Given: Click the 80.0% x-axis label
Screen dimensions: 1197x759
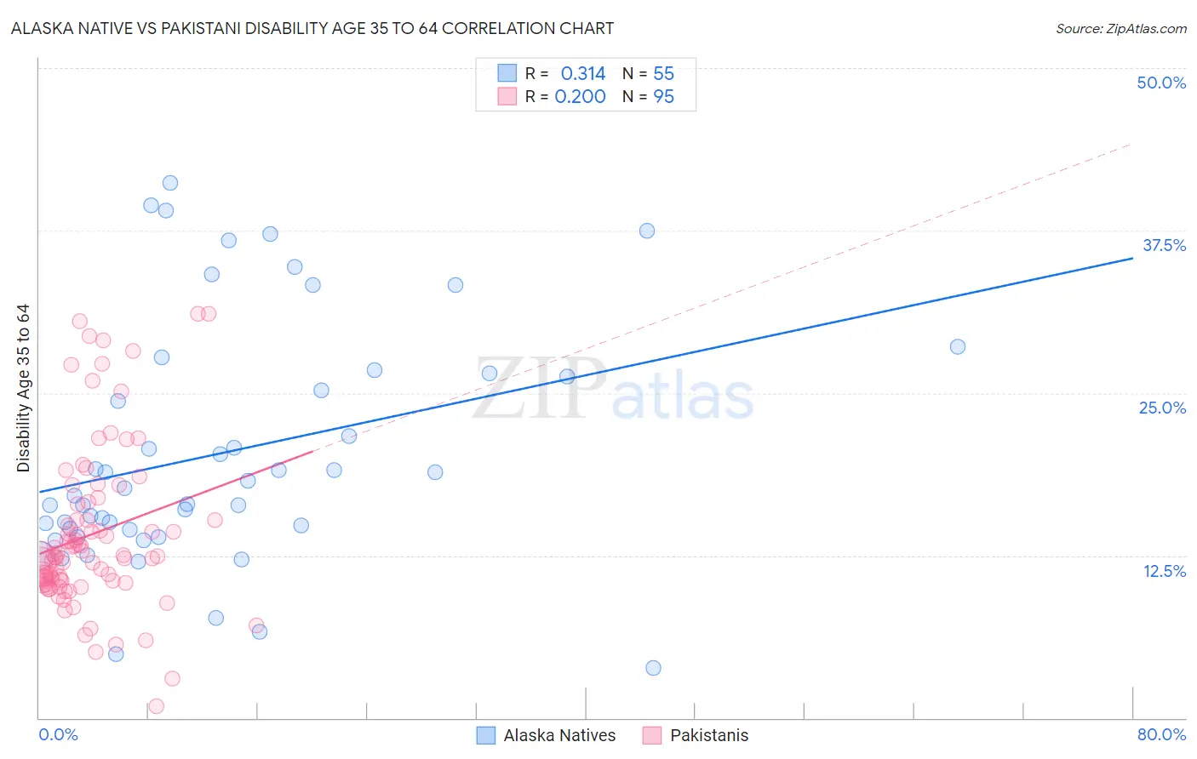Looking at the screenshot, I should (x=1161, y=734).
